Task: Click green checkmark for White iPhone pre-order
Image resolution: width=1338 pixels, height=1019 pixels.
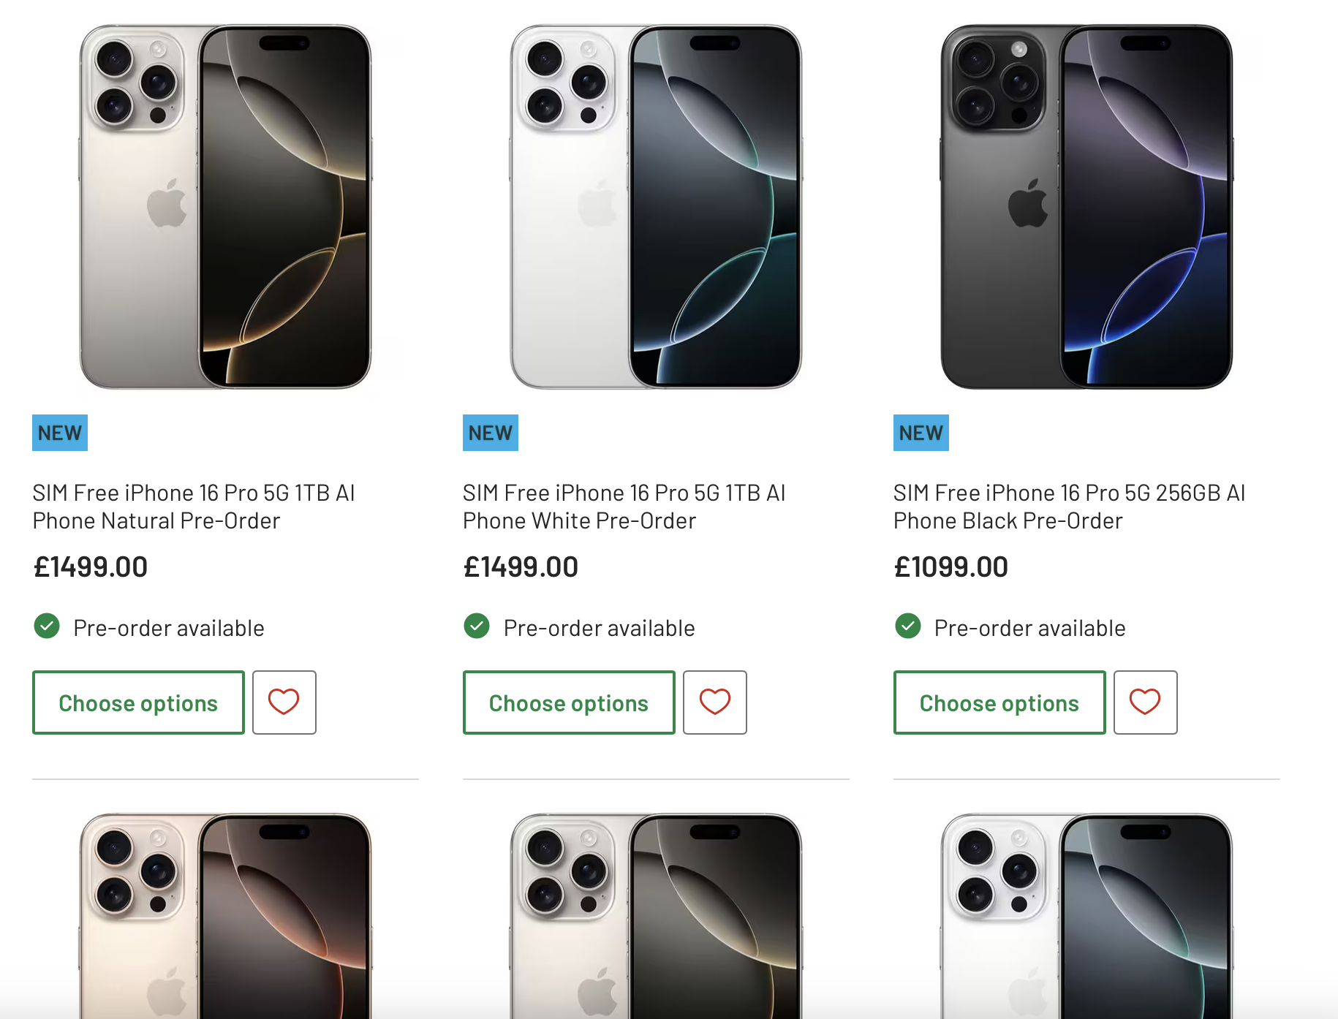Action: pyautogui.click(x=477, y=626)
